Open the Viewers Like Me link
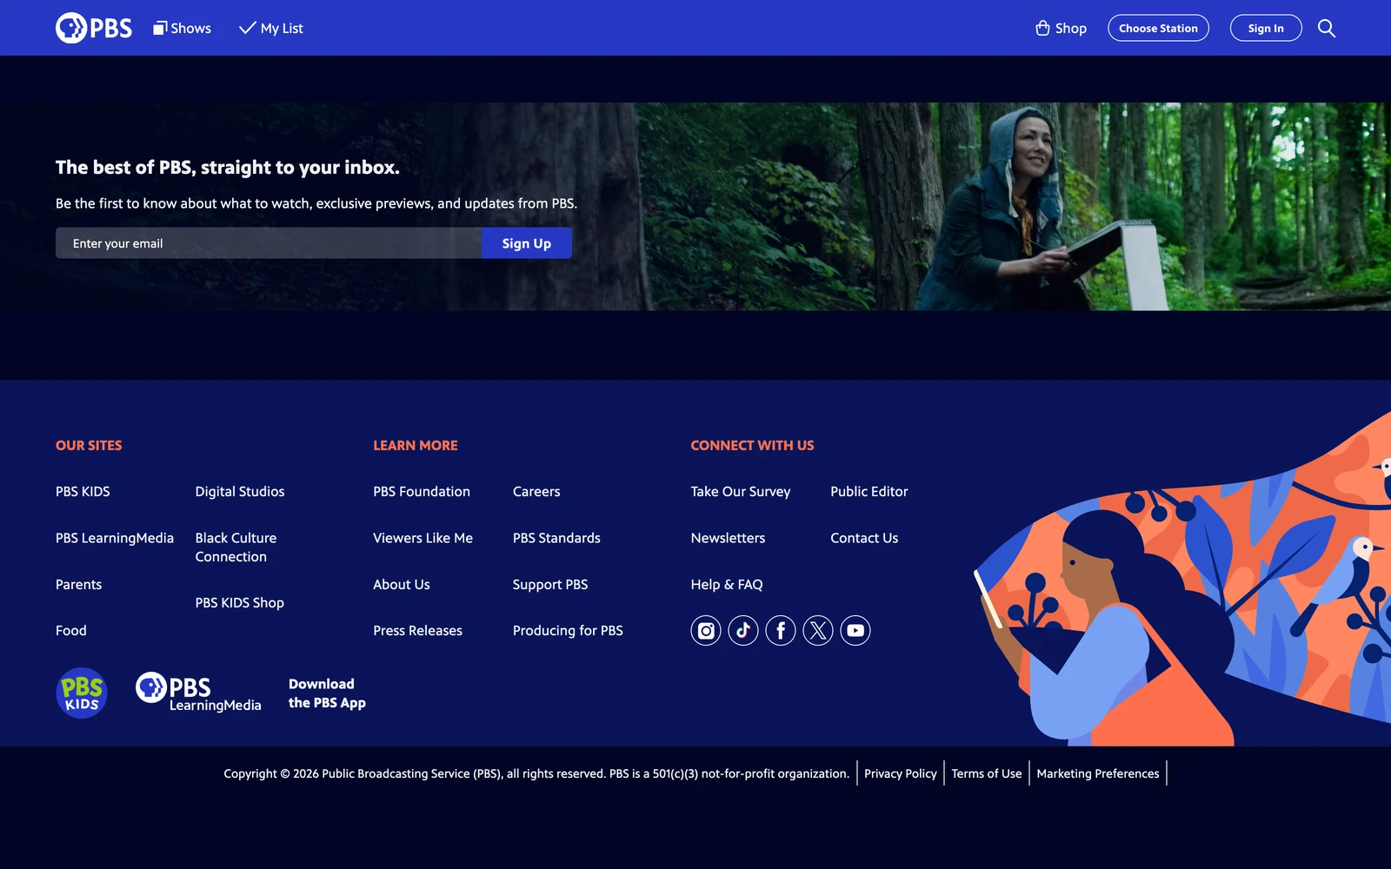The image size is (1391, 869). pos(423,538)
